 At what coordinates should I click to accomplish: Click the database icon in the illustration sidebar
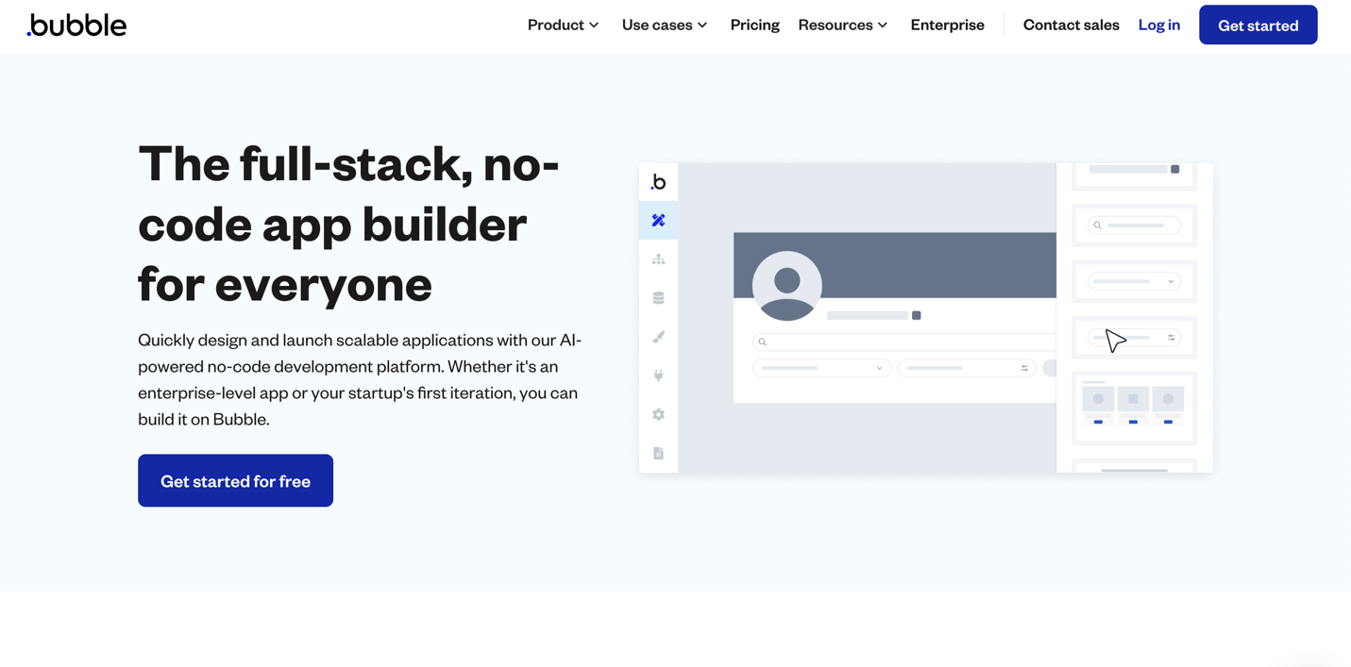tap(658, 298)
